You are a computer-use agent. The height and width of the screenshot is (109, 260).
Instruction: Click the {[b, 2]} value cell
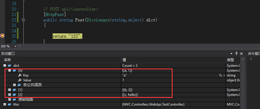click(x=173, y=90)
